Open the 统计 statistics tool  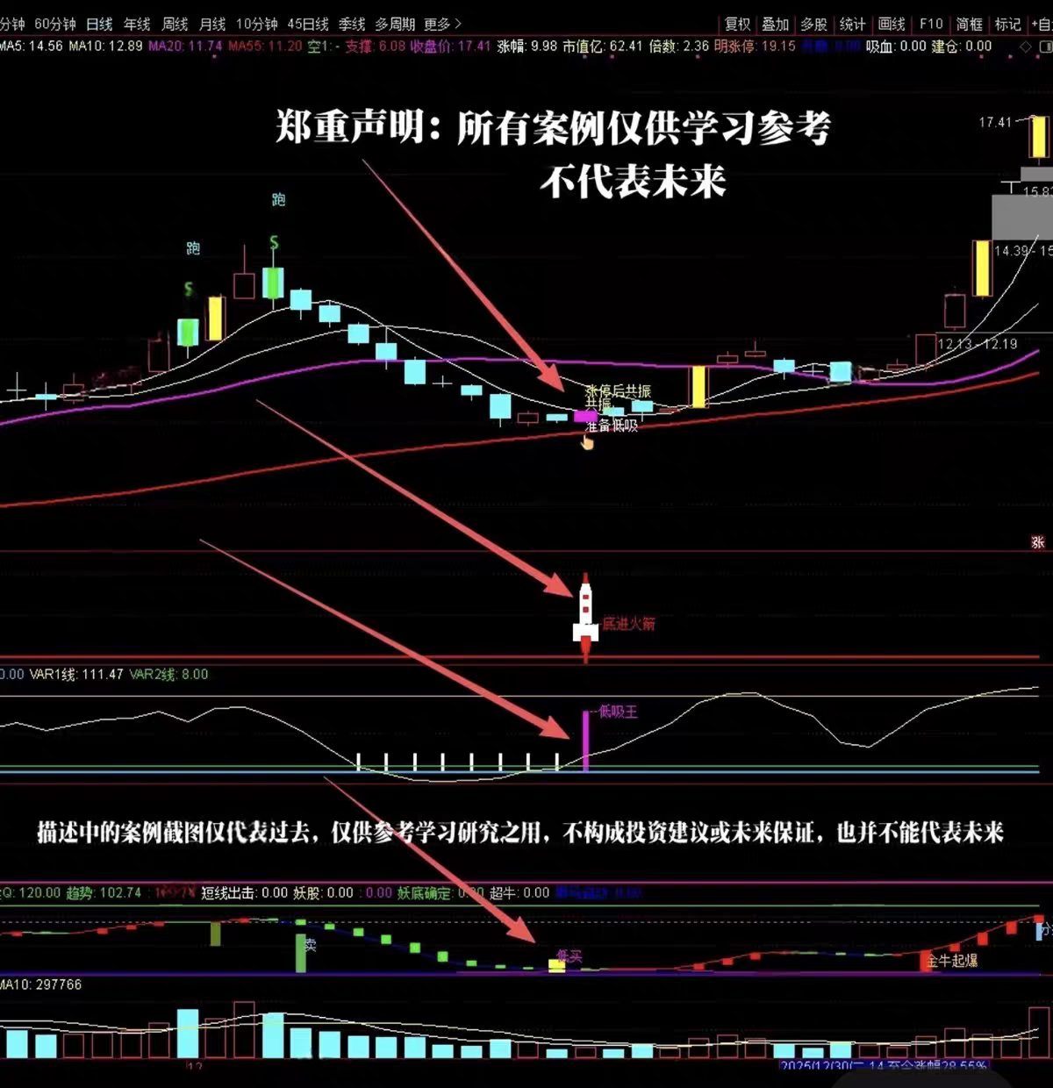tap(852, 25)
